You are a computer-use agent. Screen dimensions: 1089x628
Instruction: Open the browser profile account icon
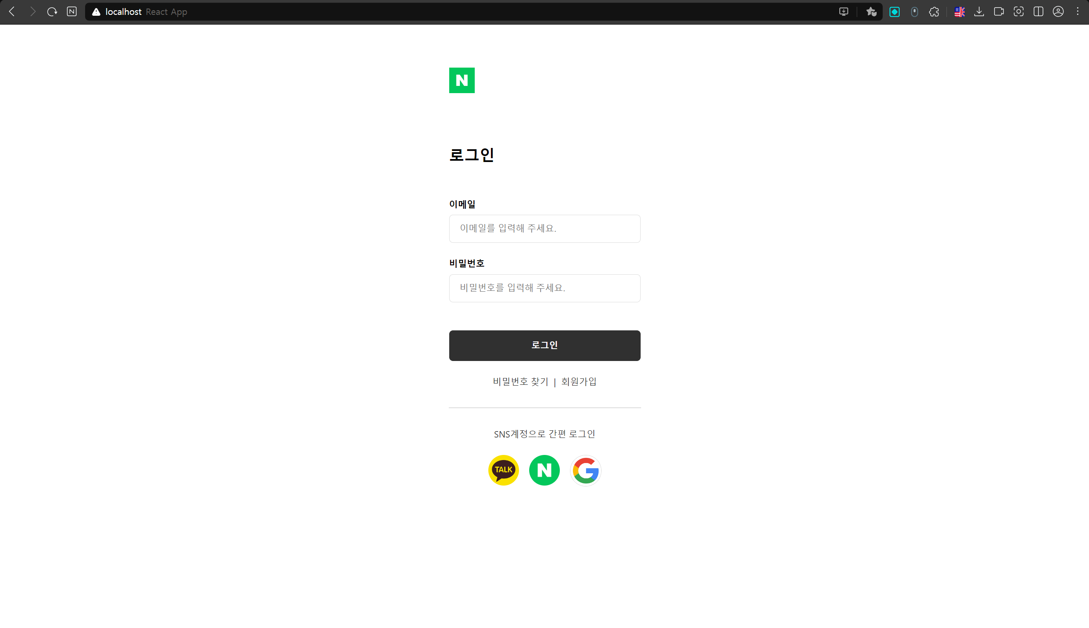coord(1058,11)
